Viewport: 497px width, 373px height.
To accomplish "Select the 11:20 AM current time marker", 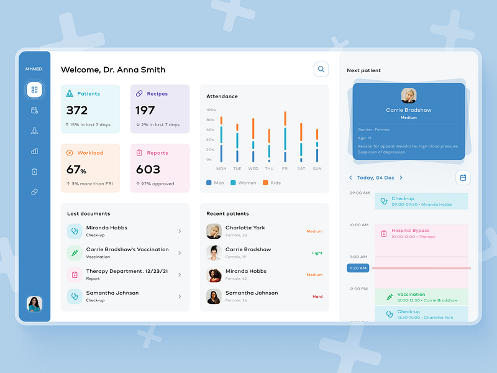I will tap(357, 267).
